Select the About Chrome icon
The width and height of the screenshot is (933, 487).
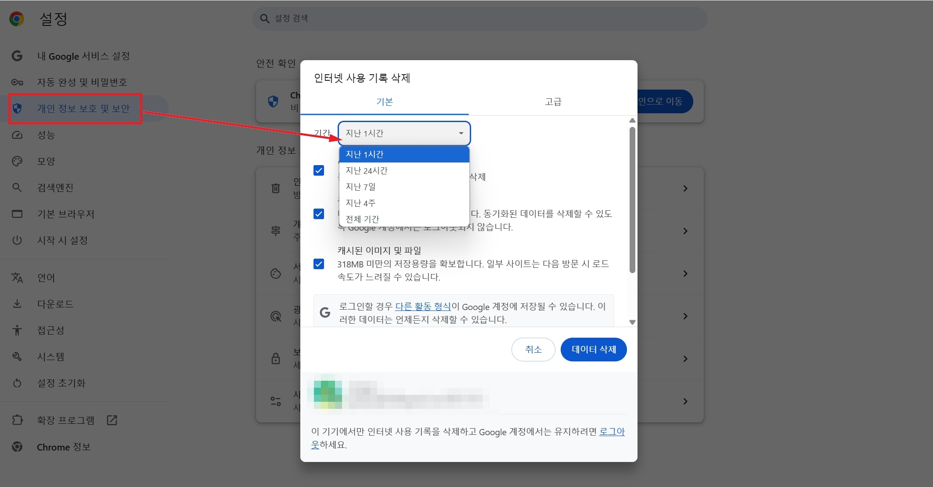tap(17, 447)
